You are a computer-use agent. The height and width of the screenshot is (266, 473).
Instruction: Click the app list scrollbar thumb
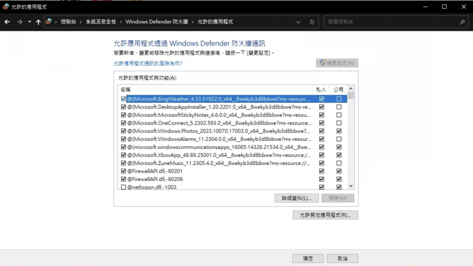[351, 96]
